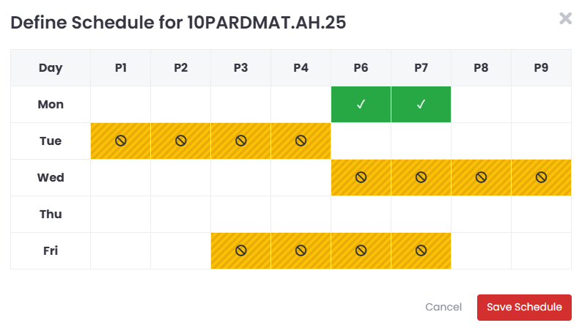Viewport: 582px width, 331px height.
Task: Cancel the schedule dialog
Action: click(443, 308)
